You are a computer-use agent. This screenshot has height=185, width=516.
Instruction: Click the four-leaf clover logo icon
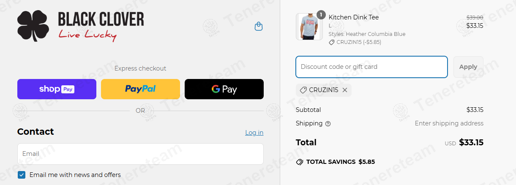[x=33, y=26]
